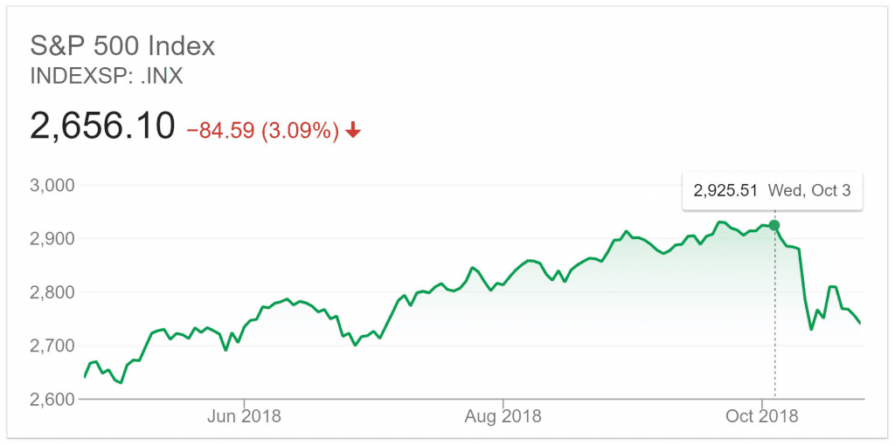Click the 2,800 y-axis label

[51, 292]
